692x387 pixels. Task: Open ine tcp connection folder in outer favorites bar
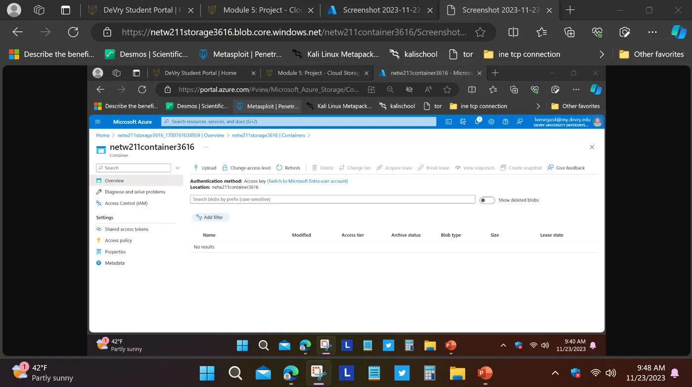point(522,54)
